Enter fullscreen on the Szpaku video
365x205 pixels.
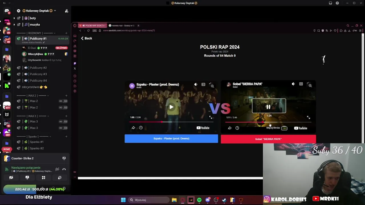point(211,117)
